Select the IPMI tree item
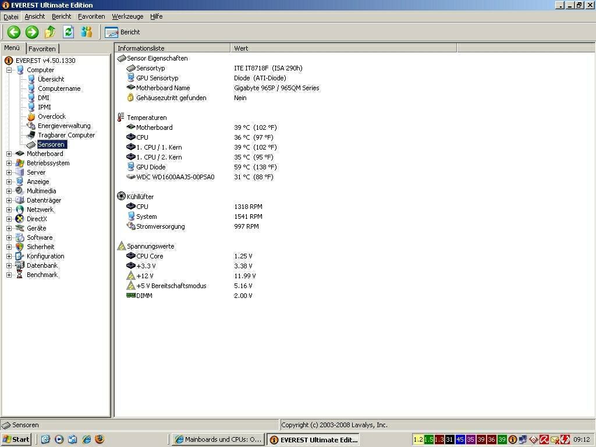This screenshot has width=596, height=447. coord(44,107)
